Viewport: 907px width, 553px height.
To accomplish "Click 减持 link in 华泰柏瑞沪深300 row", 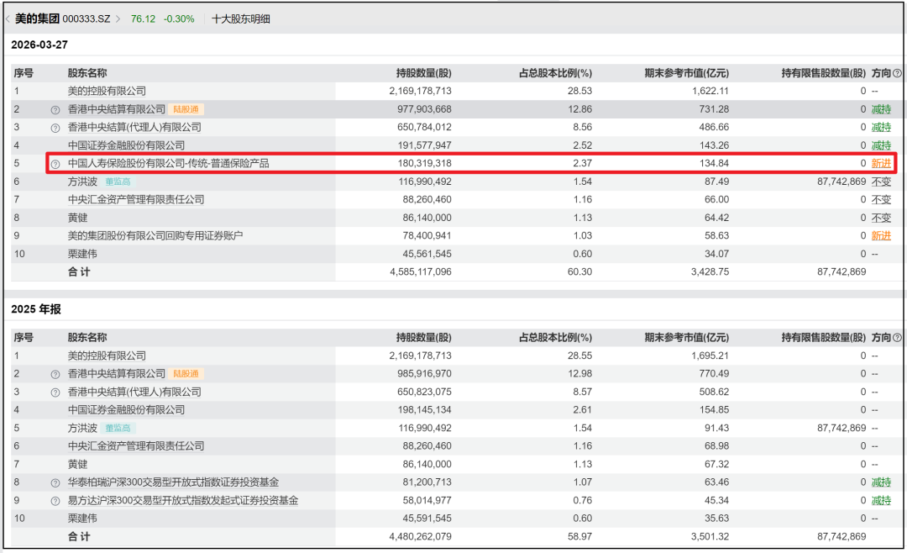I will point(881,482).
